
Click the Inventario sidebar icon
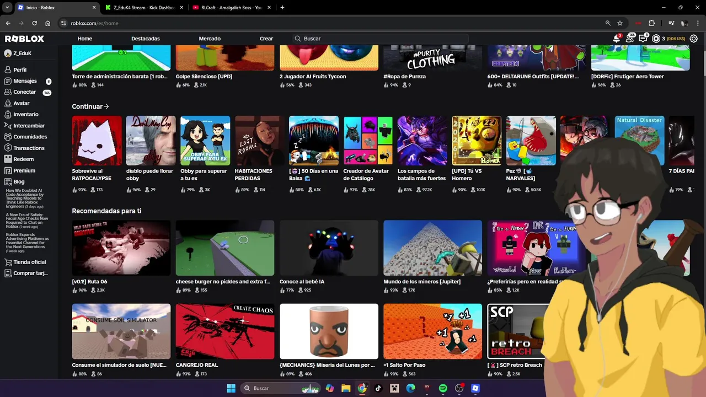(x=8, y=114)
